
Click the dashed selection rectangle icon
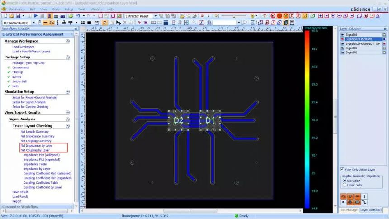point(100,16)
